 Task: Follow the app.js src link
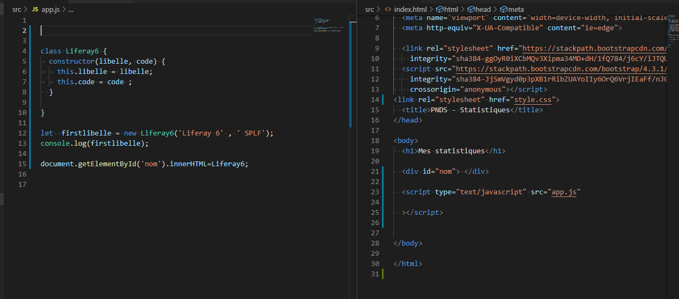pos(564,192)
